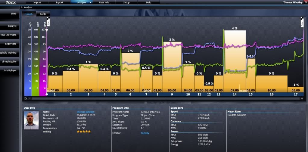Click the user profile photo
This screenshot has width=308, height=152.
tap(31, 120)
